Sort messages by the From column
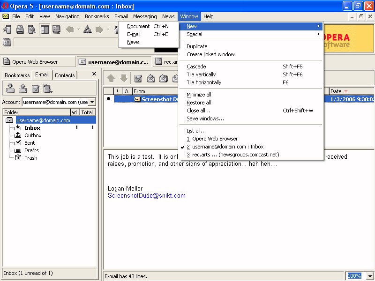This screenshot has height=281, width=375. 156,91
